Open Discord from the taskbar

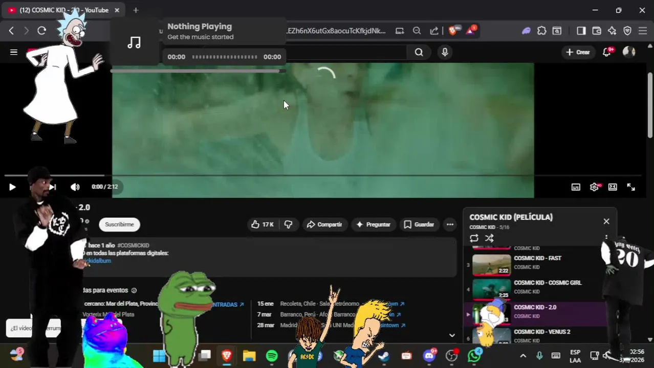click(x=429, y=355)
